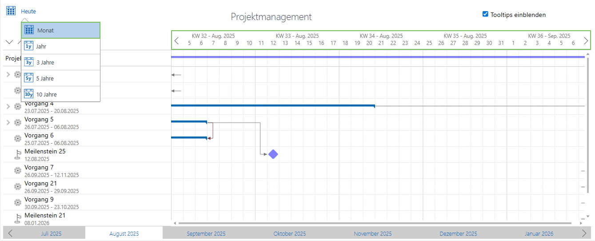Screen dimensions: 595x241
Task: Expand the Vorgang 4 row
Action: pos(8,106)
